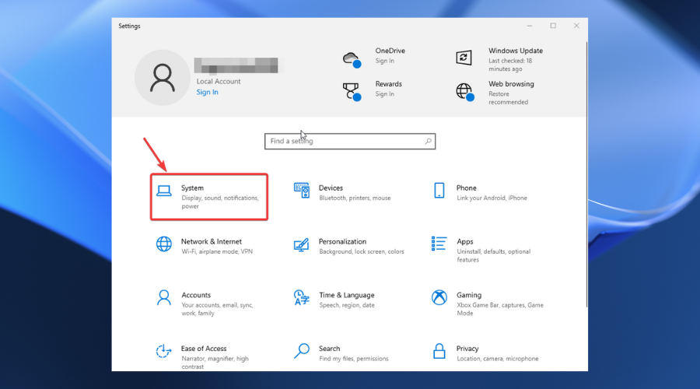Select the Accounts category title
Screen dimensions: 700x389
click(x=196, y=295)
